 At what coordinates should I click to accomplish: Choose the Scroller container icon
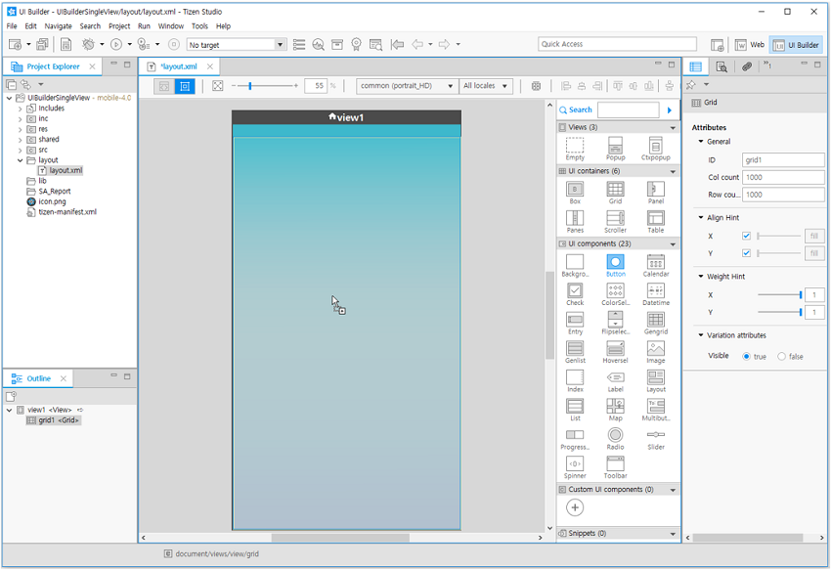pyautogui.click(x=615, y=218)
